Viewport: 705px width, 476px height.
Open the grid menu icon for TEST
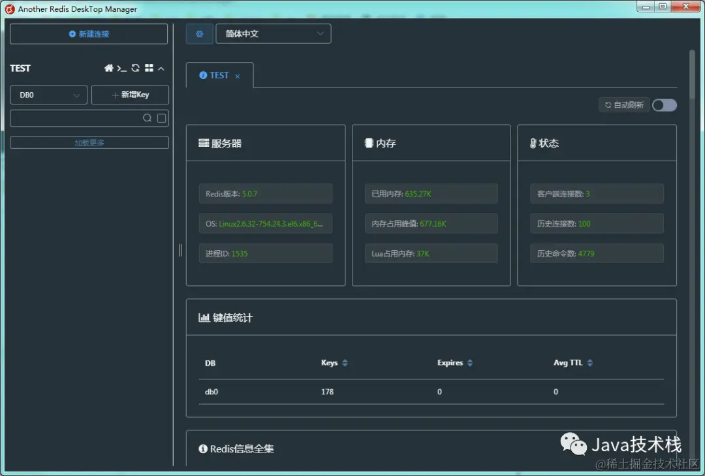(x=149, y=68)
